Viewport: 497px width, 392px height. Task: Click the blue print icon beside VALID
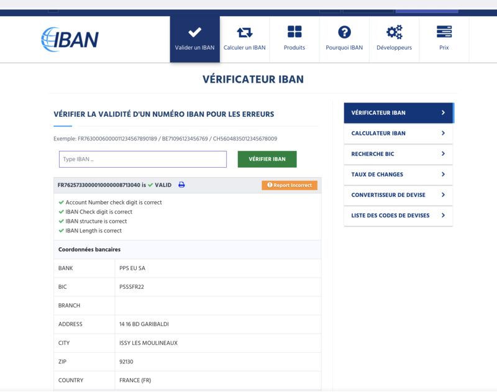[181, 185]
